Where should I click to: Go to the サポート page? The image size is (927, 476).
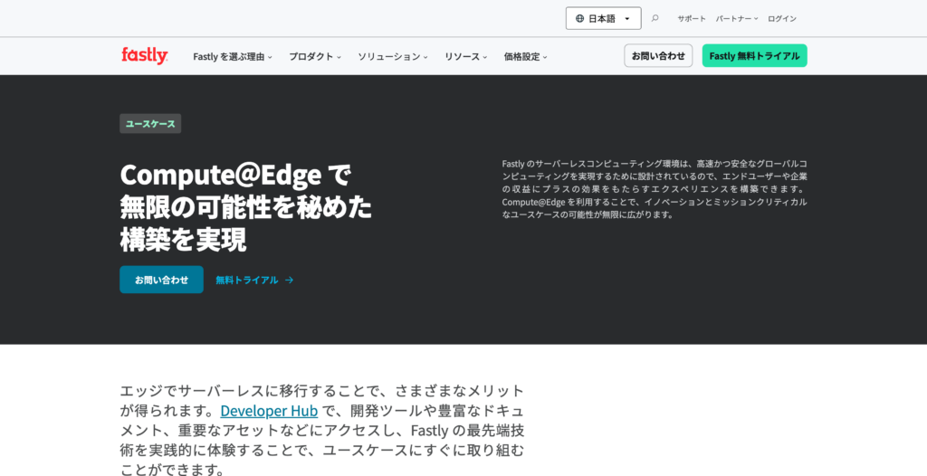[x=692, y=18]
